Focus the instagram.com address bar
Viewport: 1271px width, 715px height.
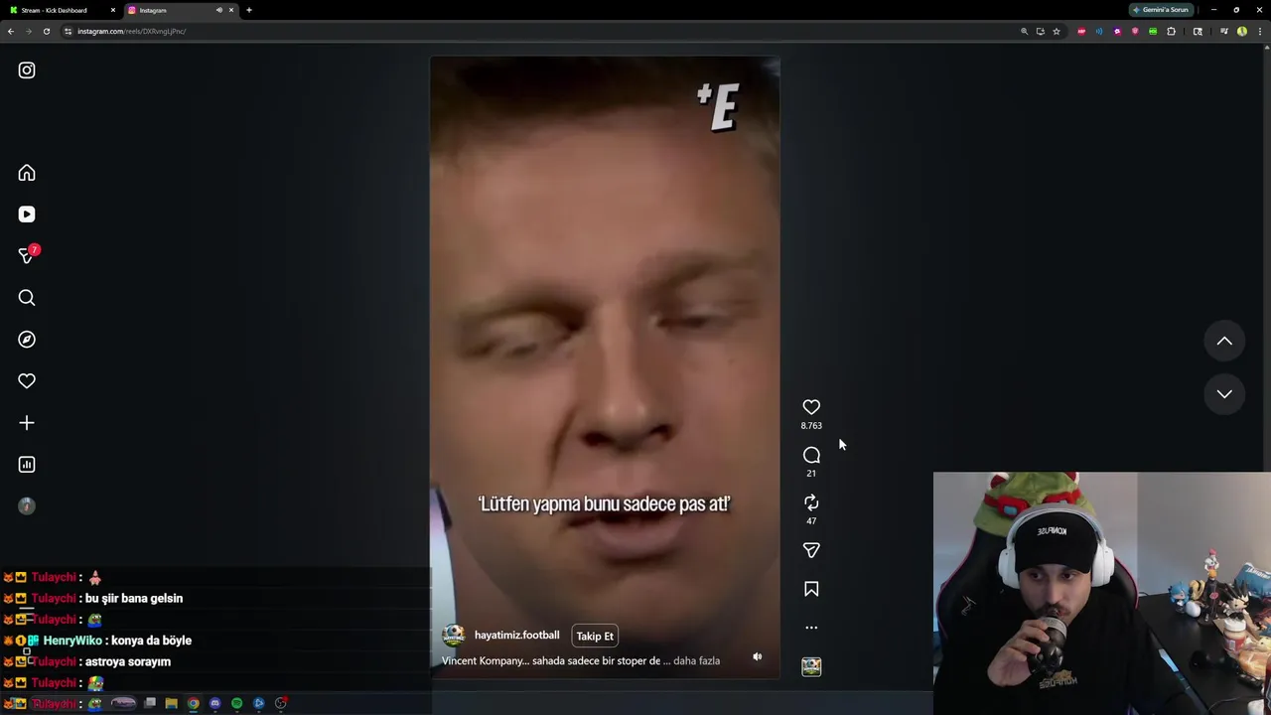(x=536, y=31)
